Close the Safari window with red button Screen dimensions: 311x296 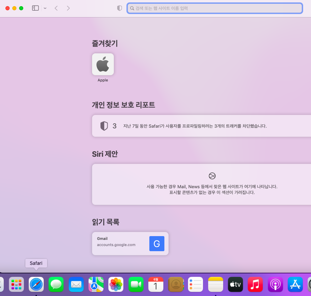pos(8,8)
